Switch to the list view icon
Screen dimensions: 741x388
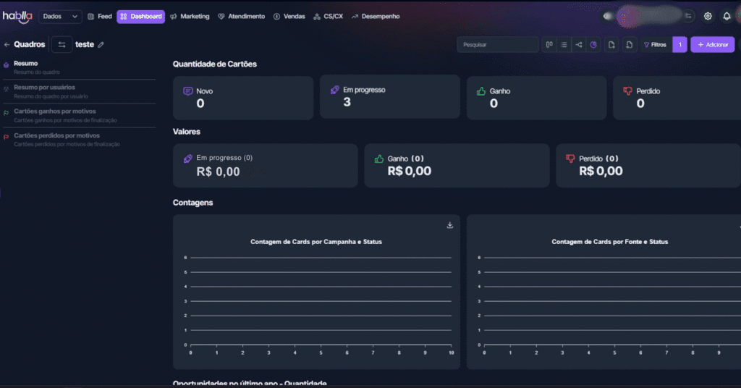(x=564, y=45)
